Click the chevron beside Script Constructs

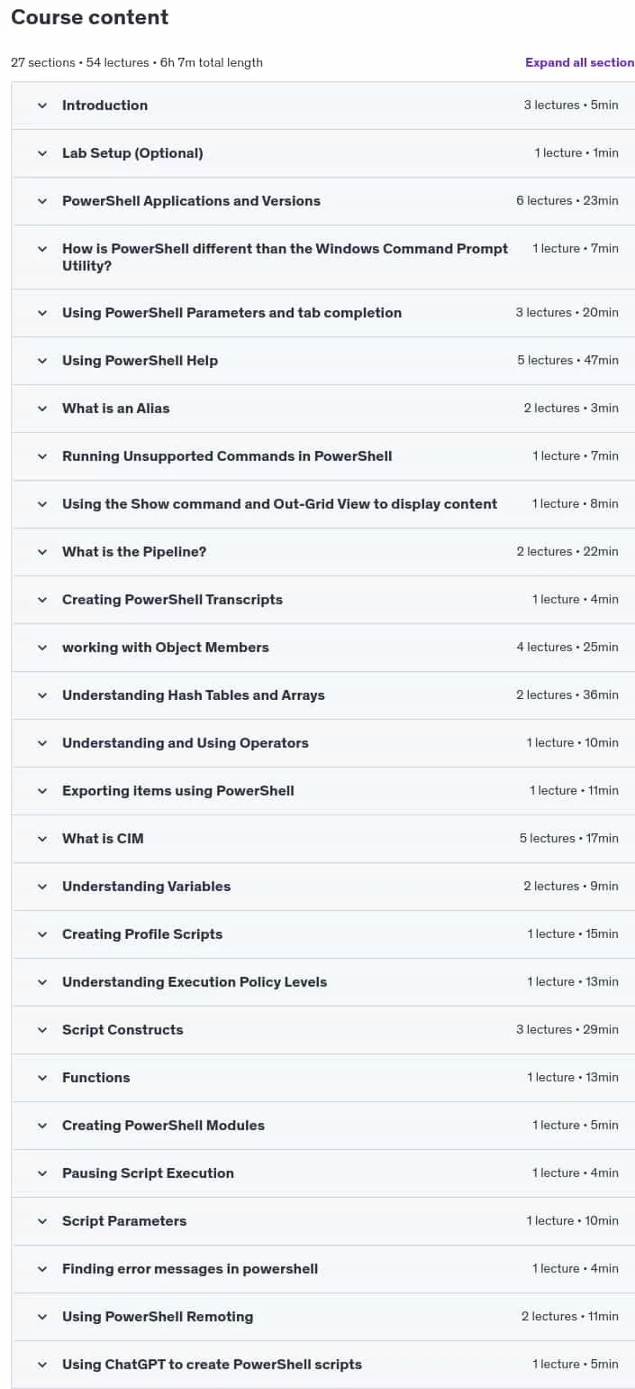click(42, 1030)
